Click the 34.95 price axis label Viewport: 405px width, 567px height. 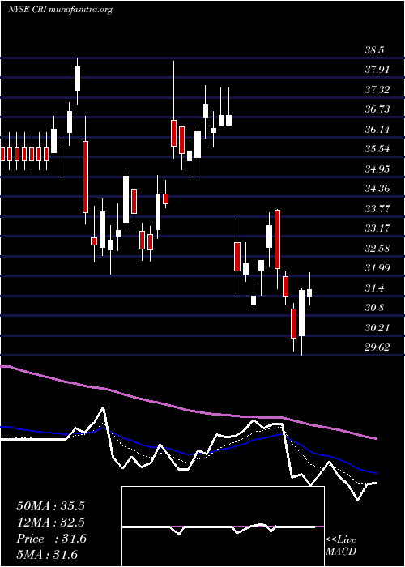(377, 168)
